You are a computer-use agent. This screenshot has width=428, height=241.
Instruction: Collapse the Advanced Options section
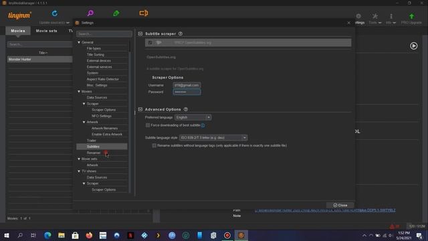pos(140,109)
